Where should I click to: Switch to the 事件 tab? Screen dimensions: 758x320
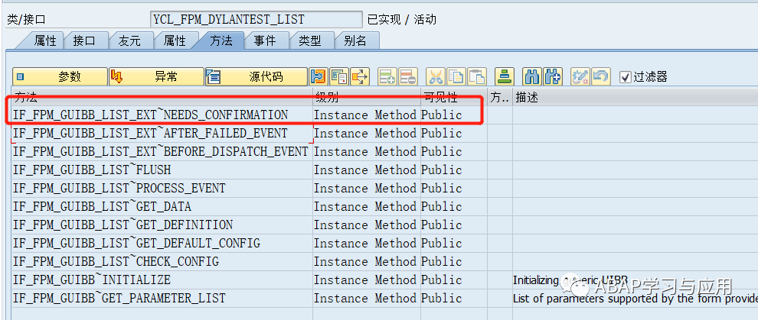[265, 41]
